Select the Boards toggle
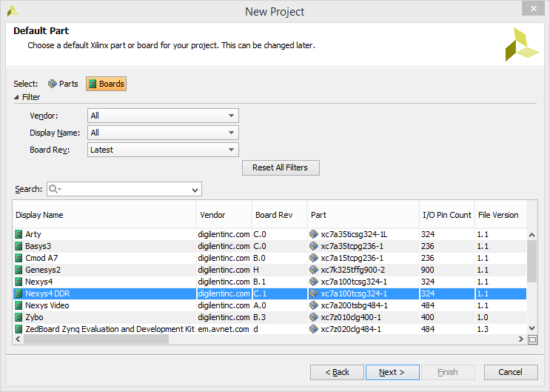 coord(107,84)
